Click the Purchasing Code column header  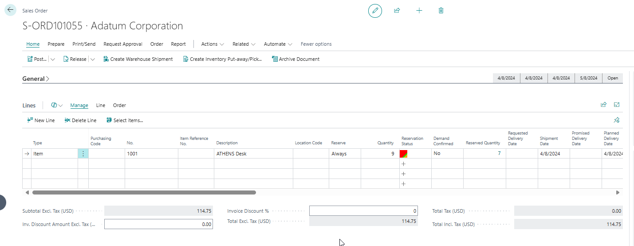click(x=101, y=141)
